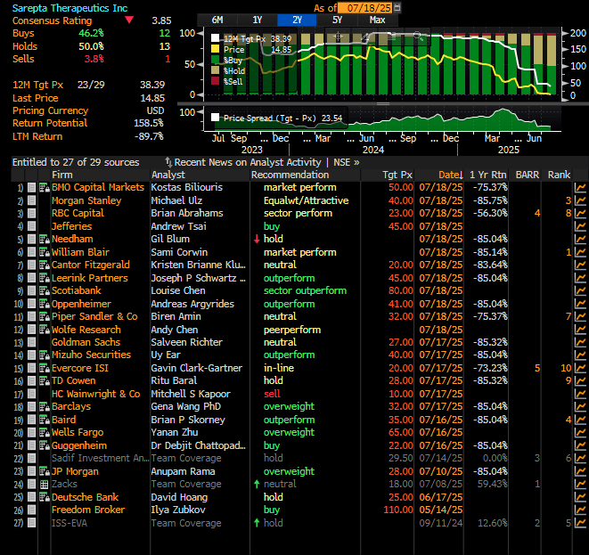Viewport: 589px width, 555px height.
Task: Check the box for HC Wainwright & Co
Action: tap(32, 394)
